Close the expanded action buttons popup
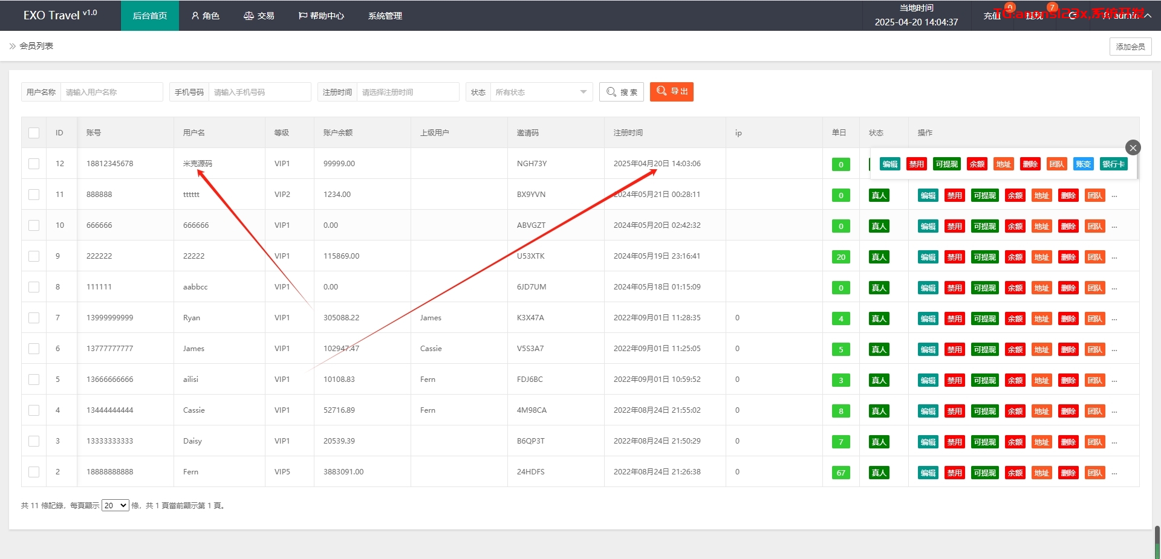 [1133, 147]
